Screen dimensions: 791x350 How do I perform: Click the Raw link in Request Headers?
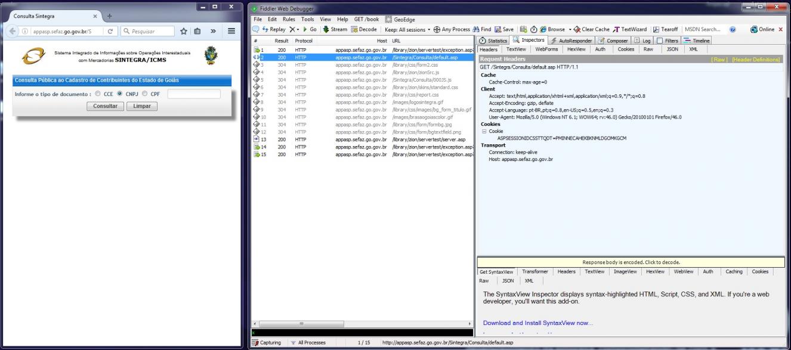tap(720, 60)
